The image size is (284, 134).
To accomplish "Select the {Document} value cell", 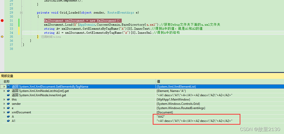I will [165, 112].
